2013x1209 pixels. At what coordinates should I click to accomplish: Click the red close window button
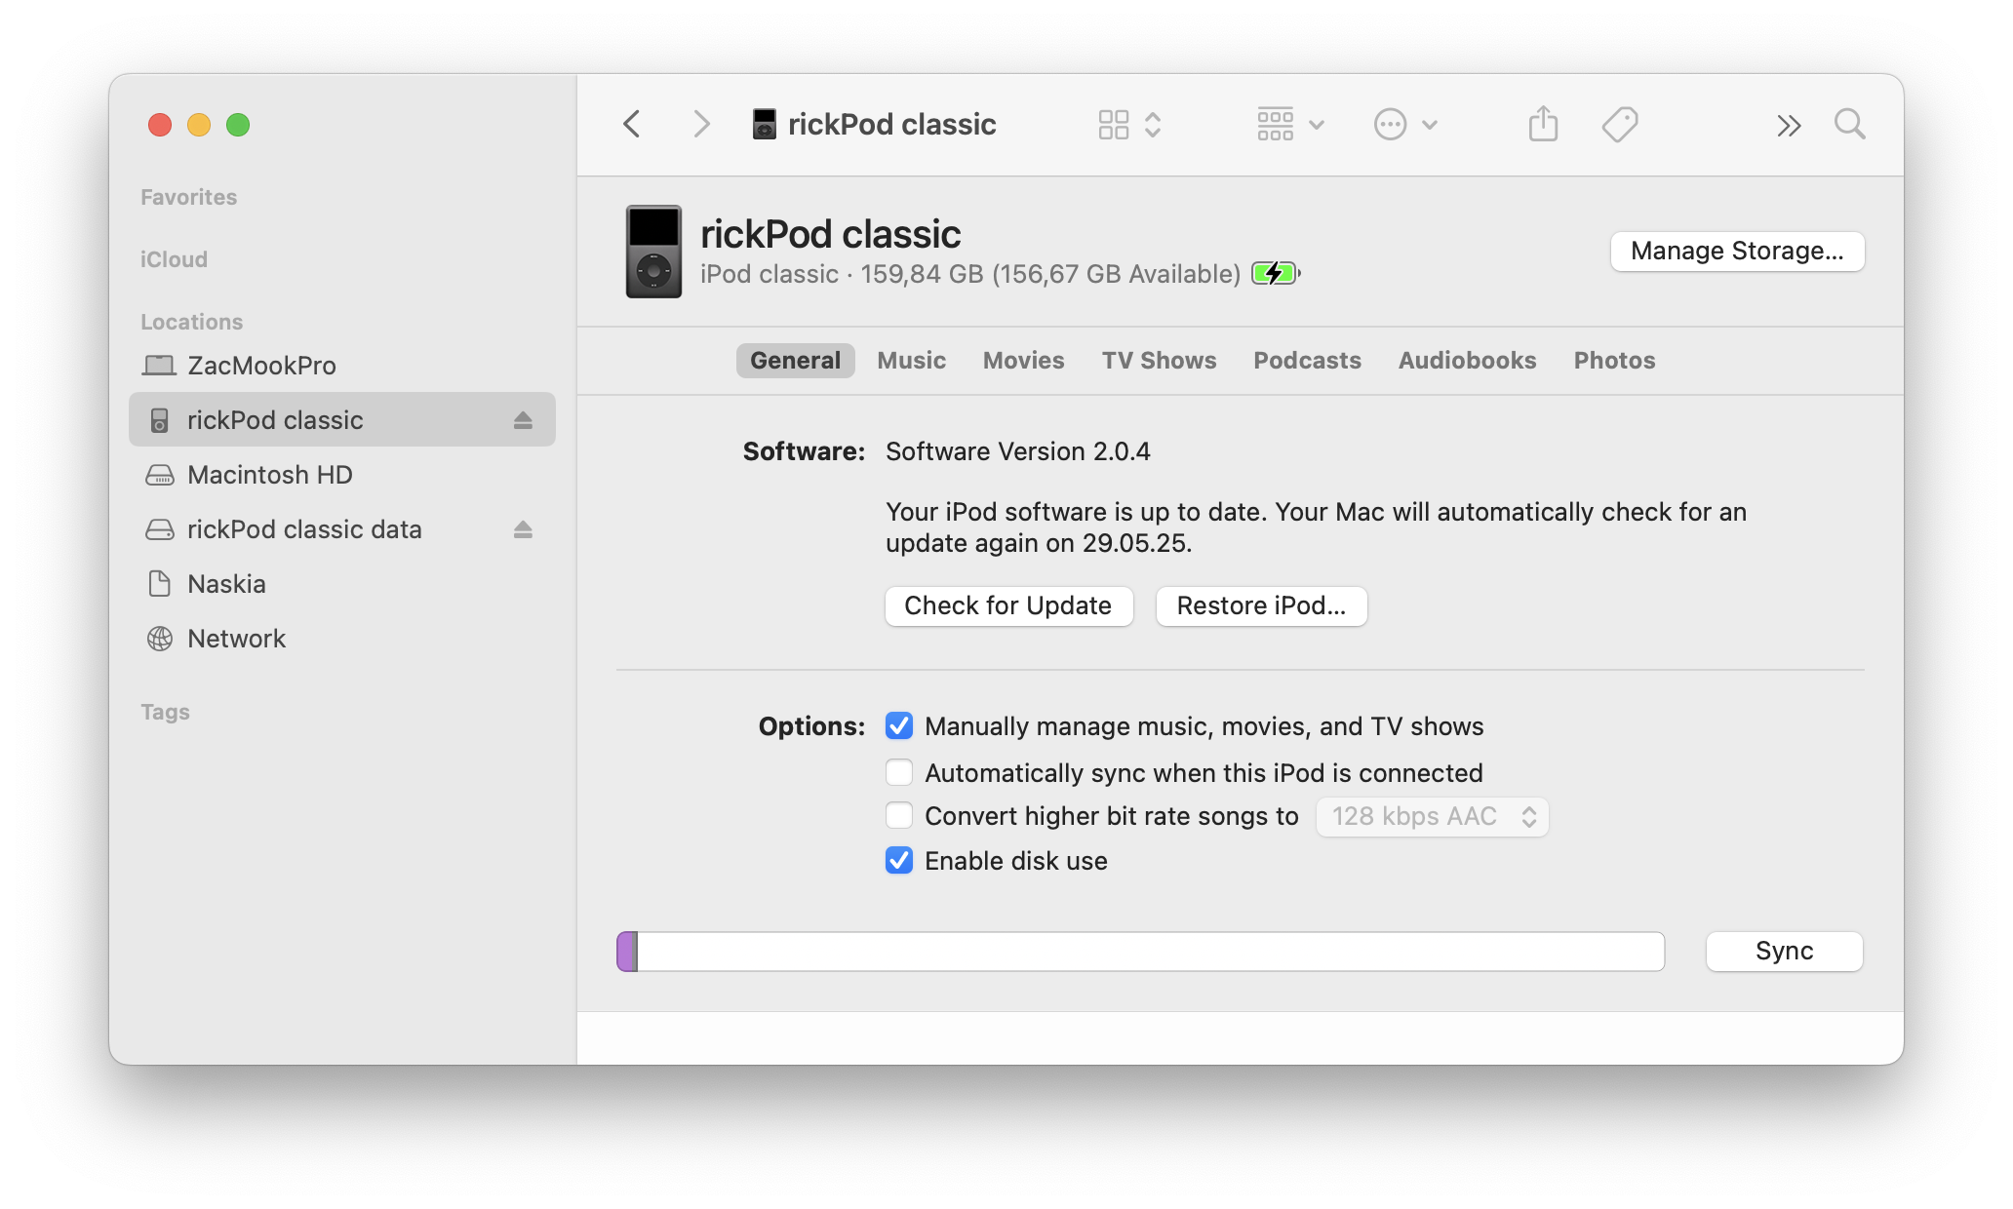(160, 125)
